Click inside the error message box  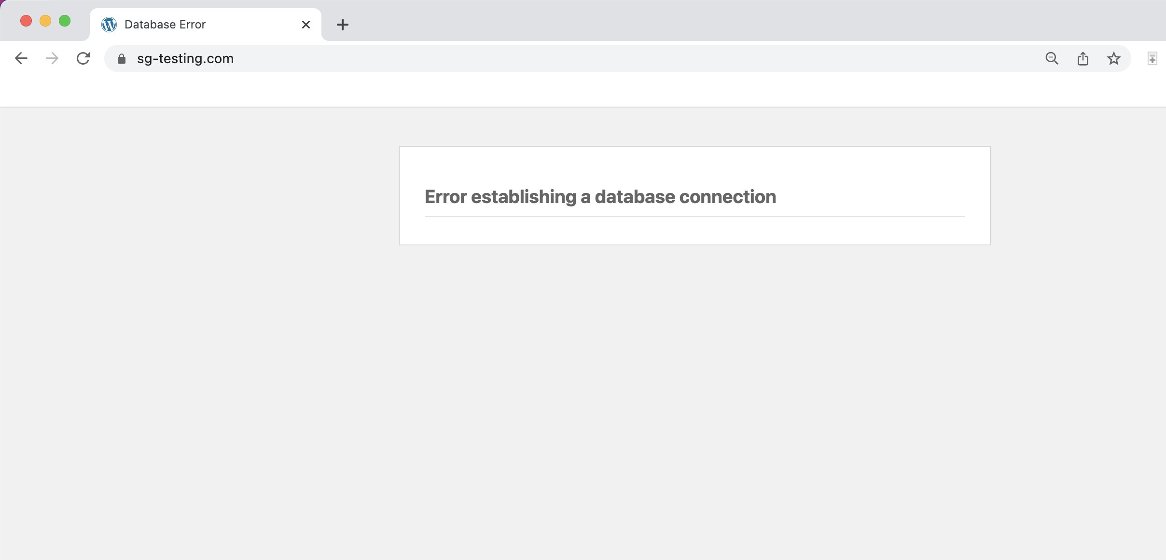[694, 227]
